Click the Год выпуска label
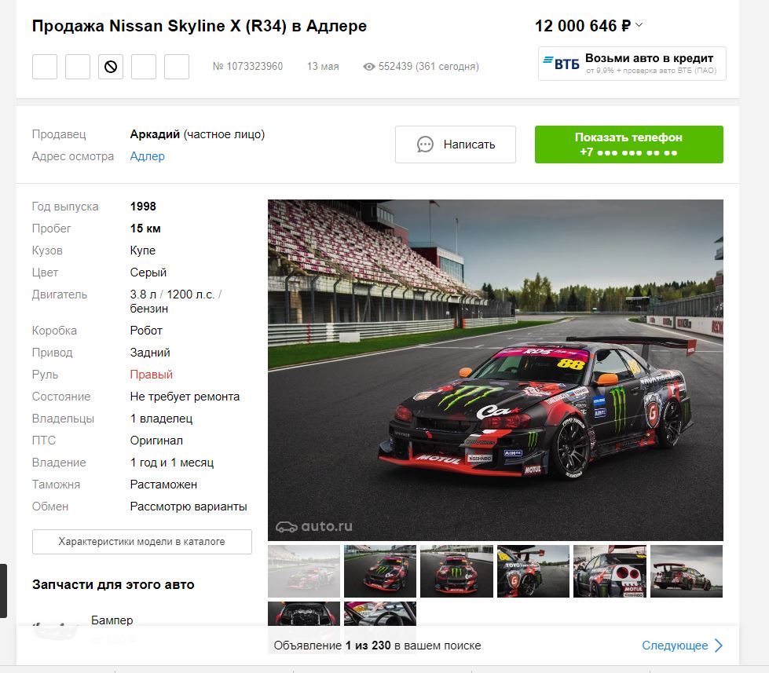This screenshot has height=673, width=769. 65,207
